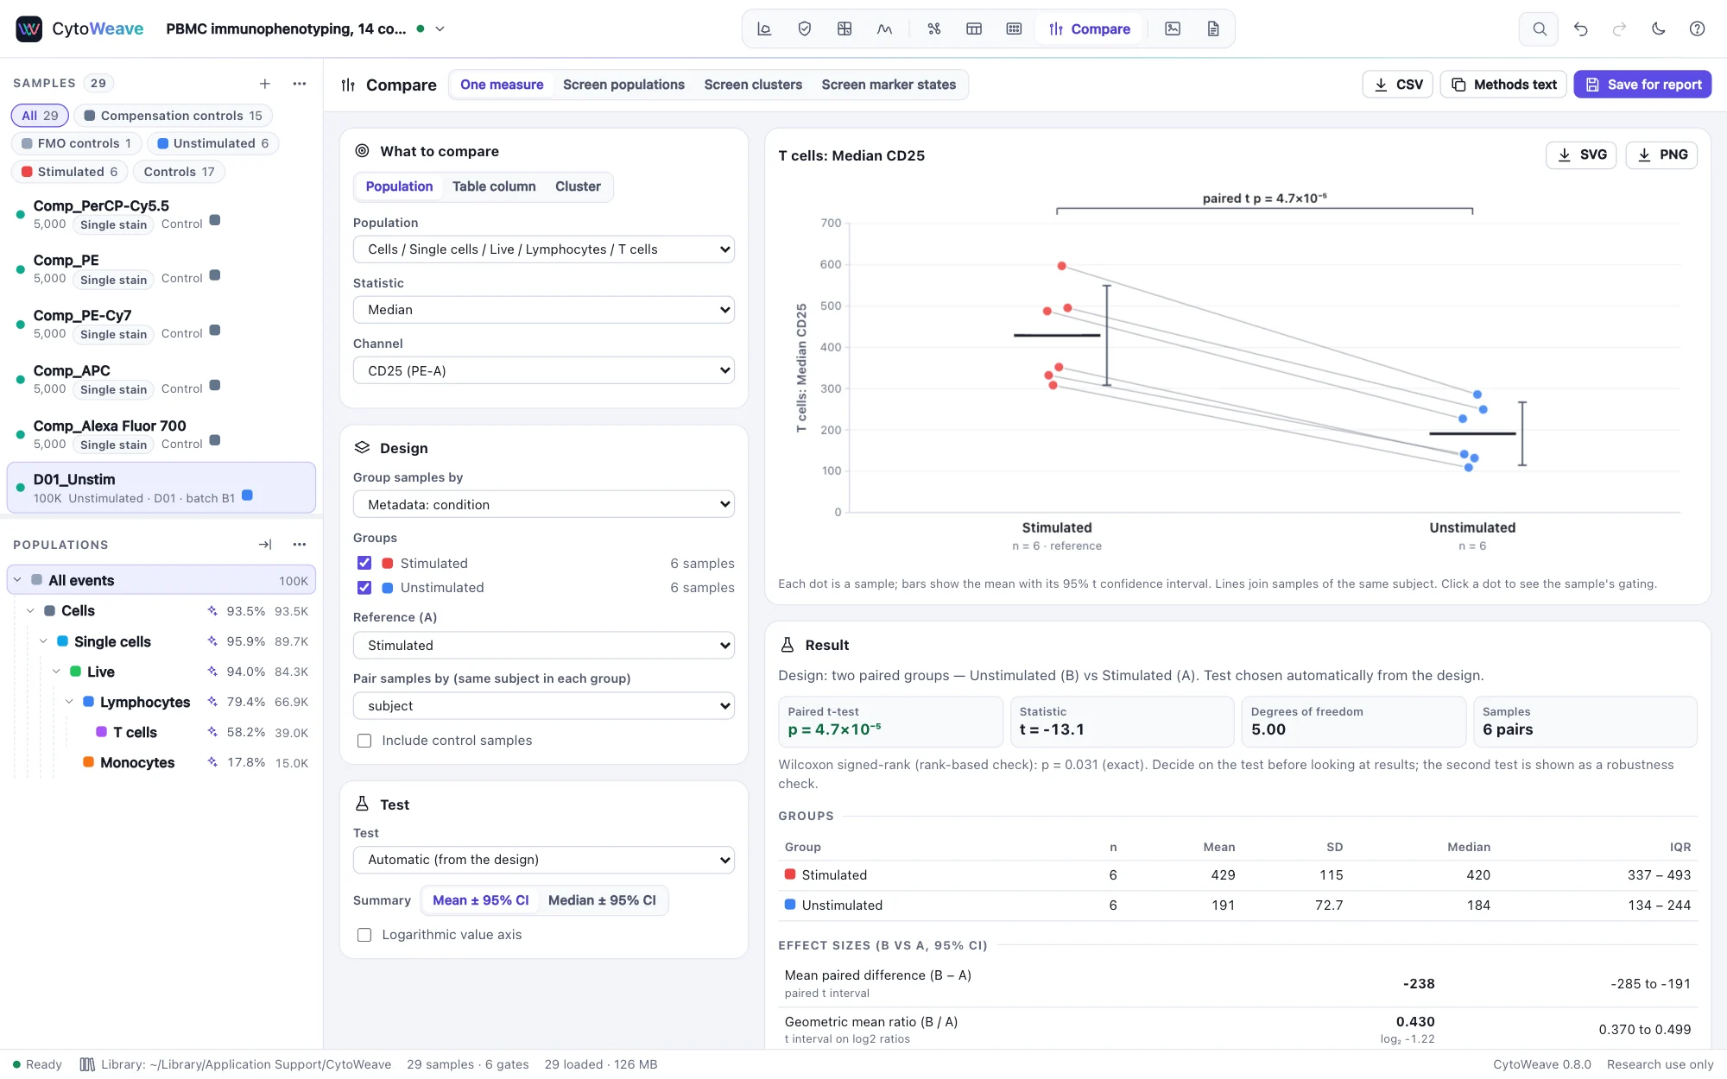Open the histogram overlay curve icon

[x=885, y=28]
